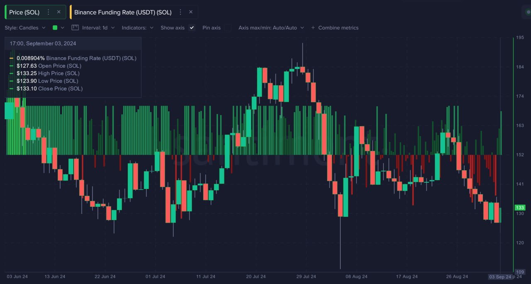The height and width of the screenshot is (284, 531).
Task: Select the Price (SOL) metric tab
Action: point(24,12)
